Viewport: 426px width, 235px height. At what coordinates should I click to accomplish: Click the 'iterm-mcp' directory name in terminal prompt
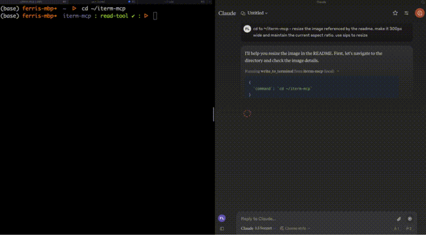pos(77,16)
